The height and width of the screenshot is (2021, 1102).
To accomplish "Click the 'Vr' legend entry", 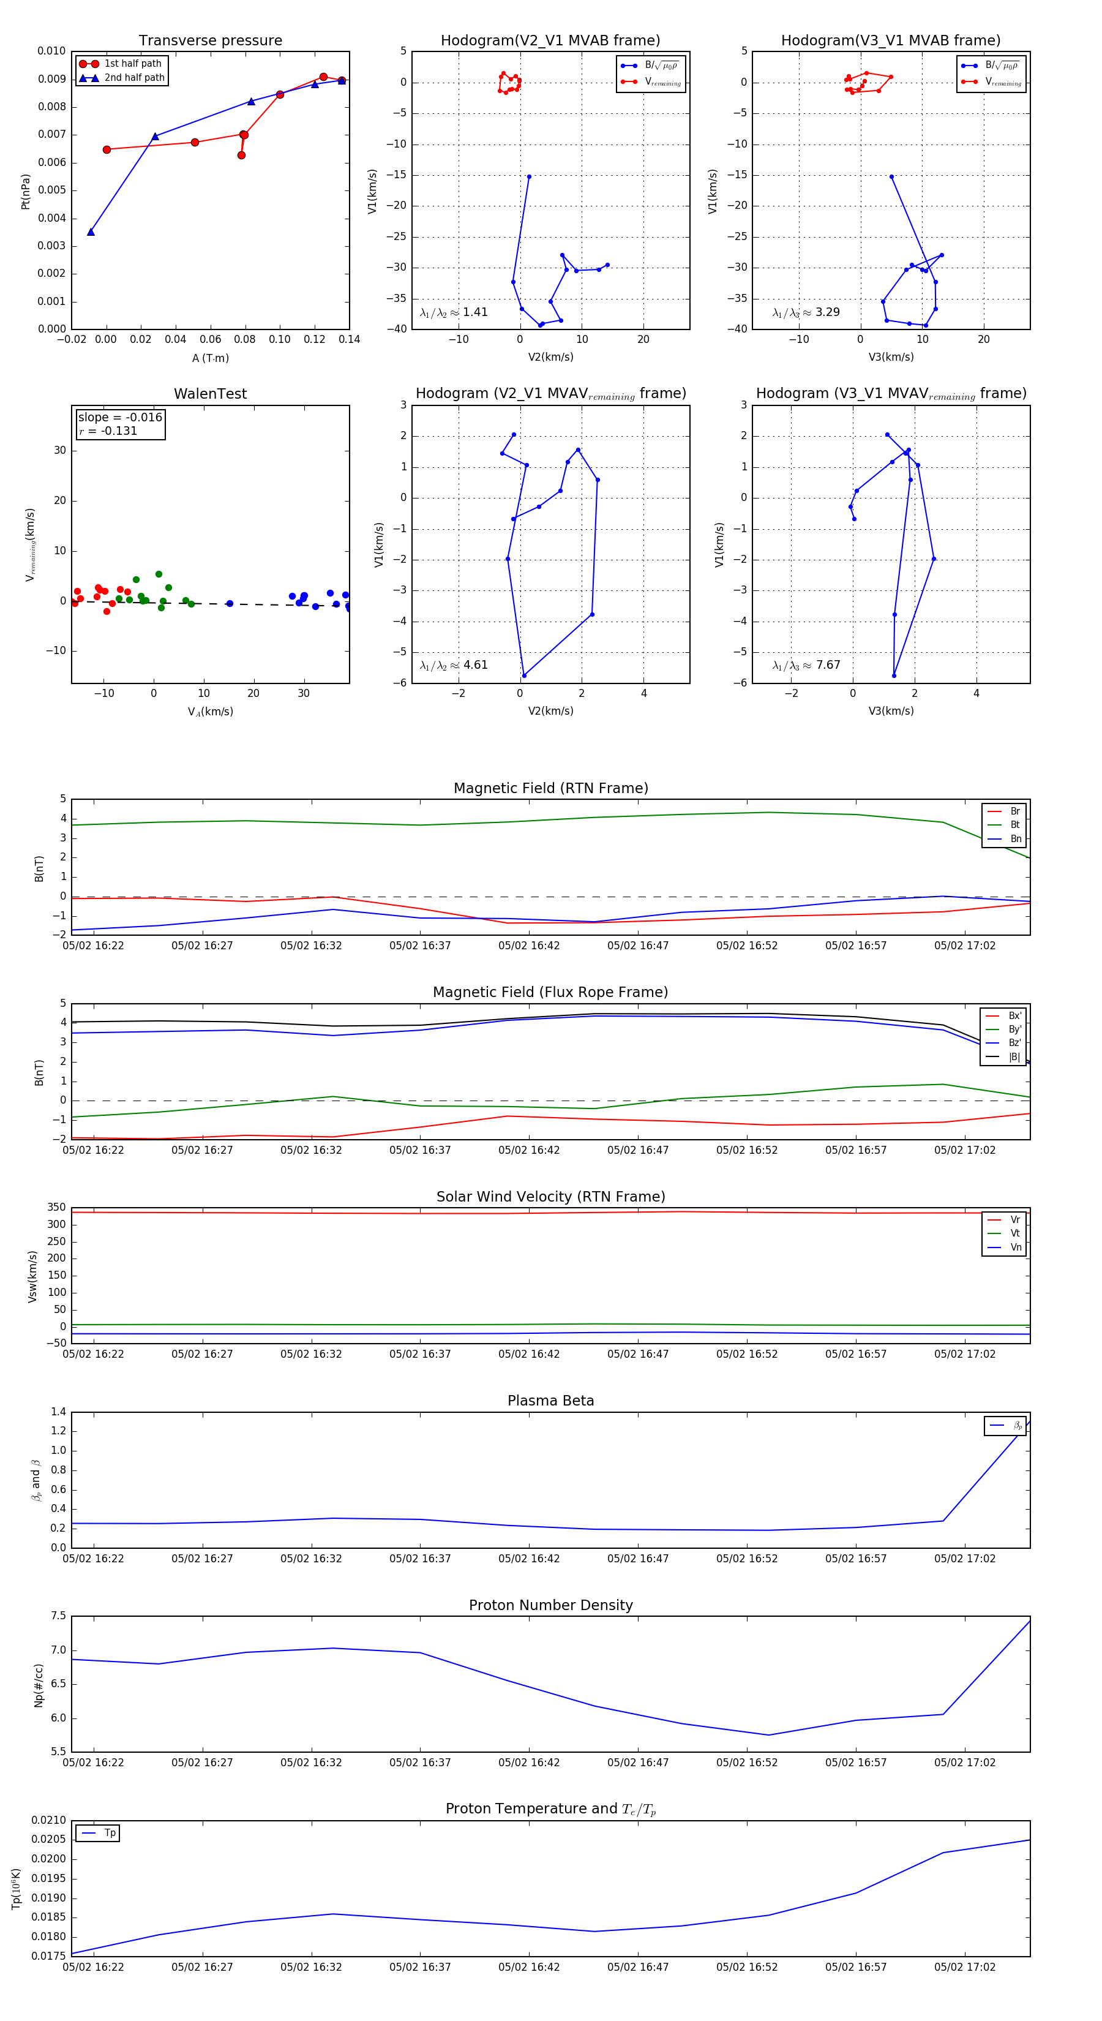I will point(1005,1219).
